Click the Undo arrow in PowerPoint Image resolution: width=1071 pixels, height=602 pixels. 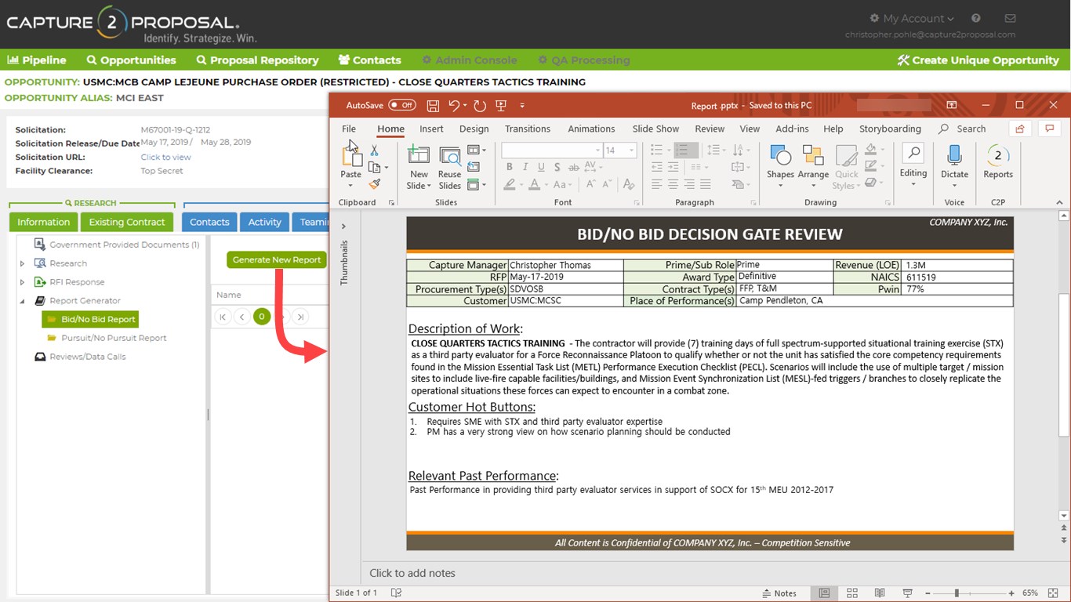coord(454,105)
